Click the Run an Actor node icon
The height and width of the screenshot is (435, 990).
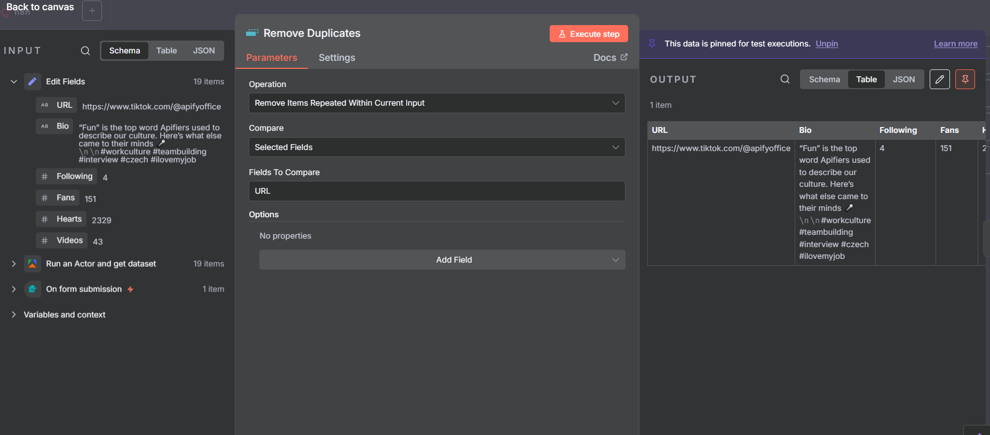(x=33, y=264)
